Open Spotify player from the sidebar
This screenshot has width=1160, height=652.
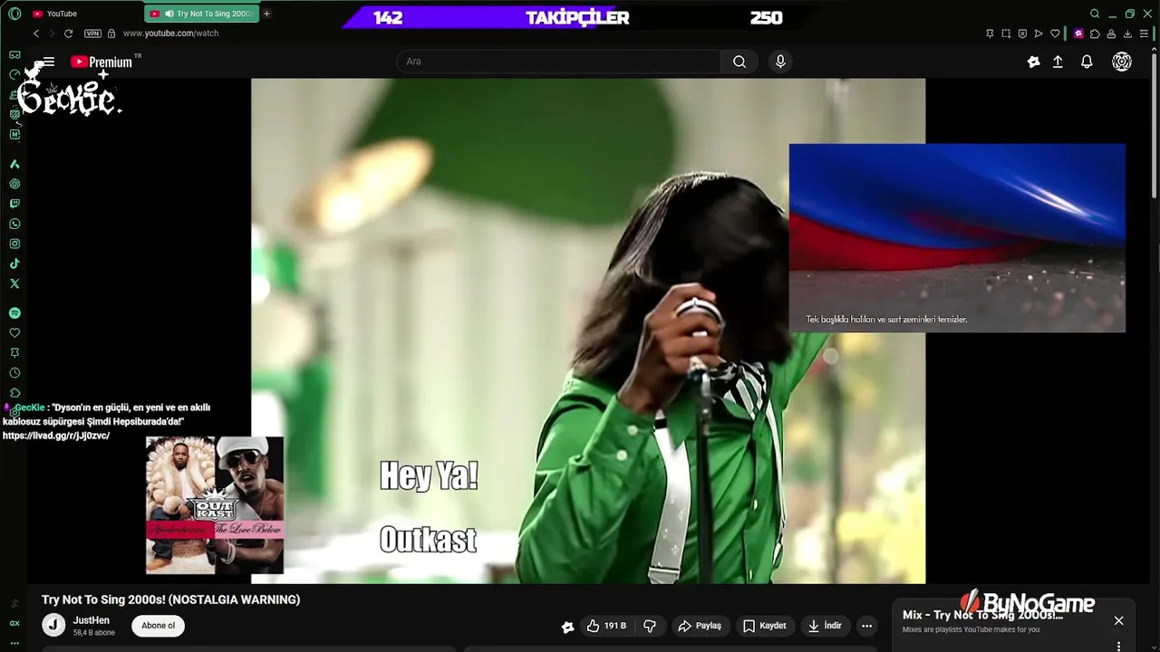point(14,312)
